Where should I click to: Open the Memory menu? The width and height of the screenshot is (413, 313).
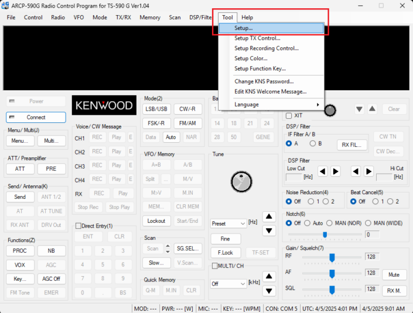coord(150,18)
